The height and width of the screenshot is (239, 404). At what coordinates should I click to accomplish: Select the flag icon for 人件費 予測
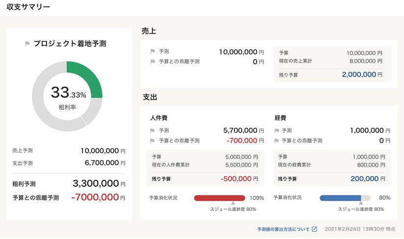(152, 130)
